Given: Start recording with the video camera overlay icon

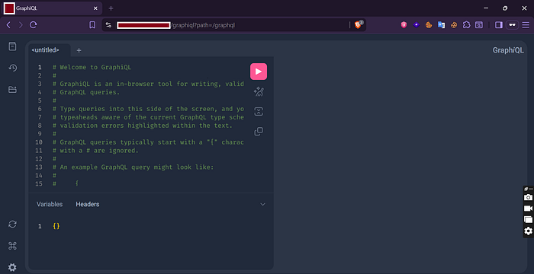Looking at the screenshot, I should point(528,209).
